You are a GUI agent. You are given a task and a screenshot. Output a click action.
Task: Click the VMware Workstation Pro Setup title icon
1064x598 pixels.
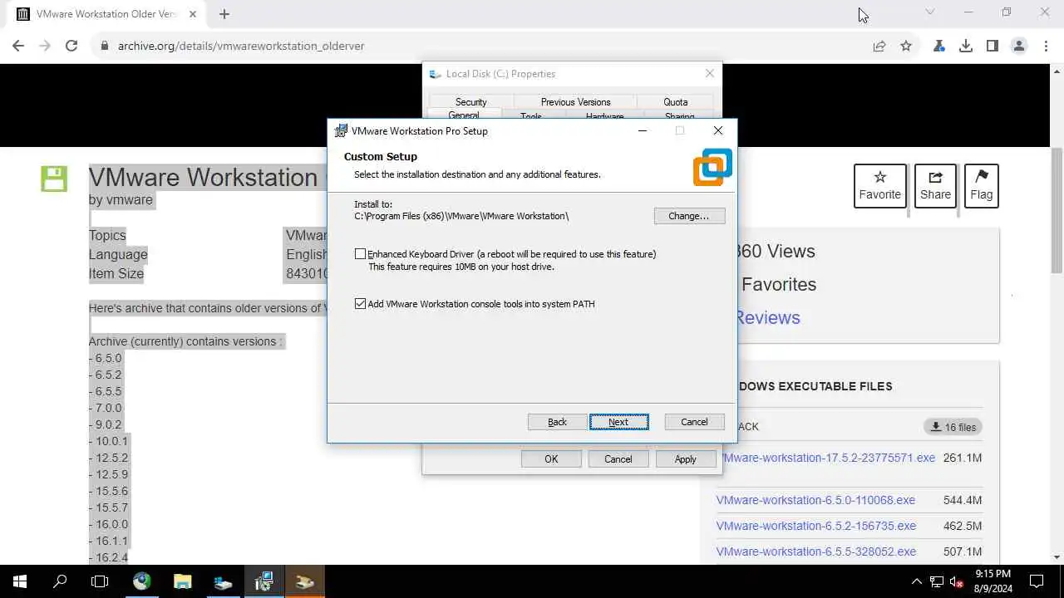point(341,130)
